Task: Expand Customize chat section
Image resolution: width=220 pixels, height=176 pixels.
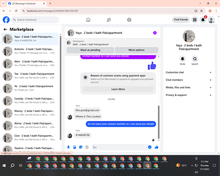Action: tap(189, 72)
